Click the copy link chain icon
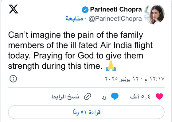Viewport: 172px width, 122px height. [x=88, y=97]
